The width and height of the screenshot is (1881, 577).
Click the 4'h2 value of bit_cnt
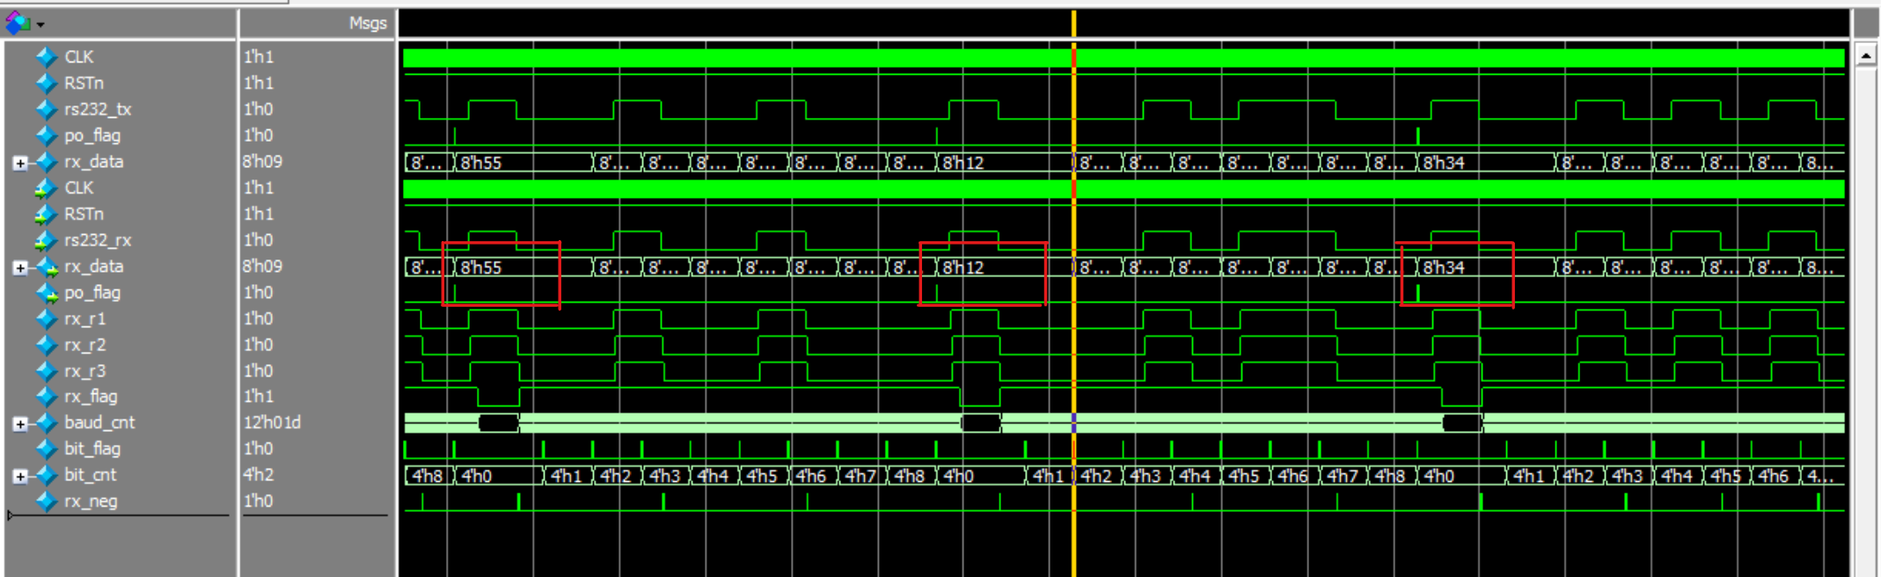[x=258, y=475]
